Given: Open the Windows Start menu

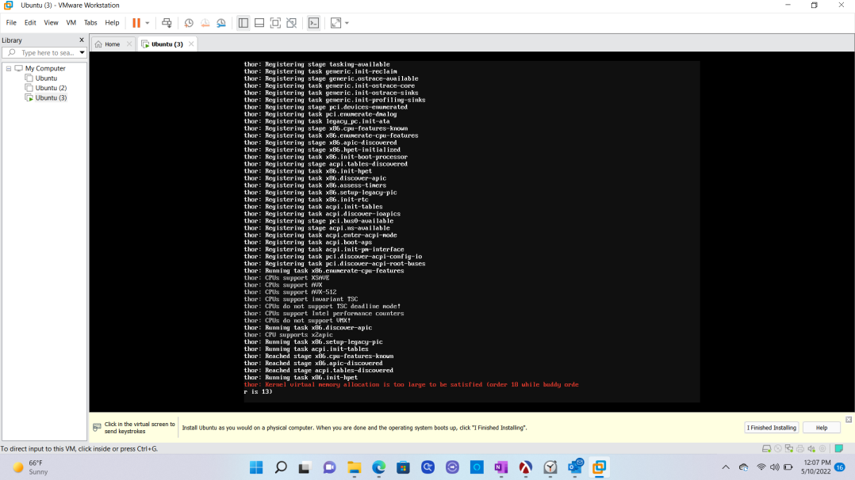Looking at the screenshot, I should [x=256, y=467].
